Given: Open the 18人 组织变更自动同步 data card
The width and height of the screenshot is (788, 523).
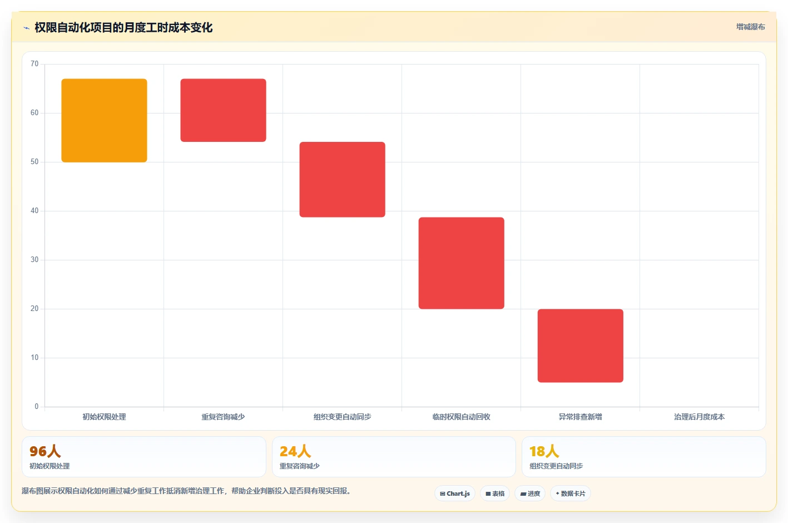Looking at the screenshot, I should click(x=643, y=457).
